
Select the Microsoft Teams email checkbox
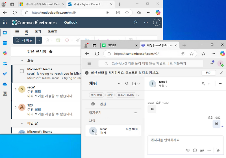click(x=22, y=71)
